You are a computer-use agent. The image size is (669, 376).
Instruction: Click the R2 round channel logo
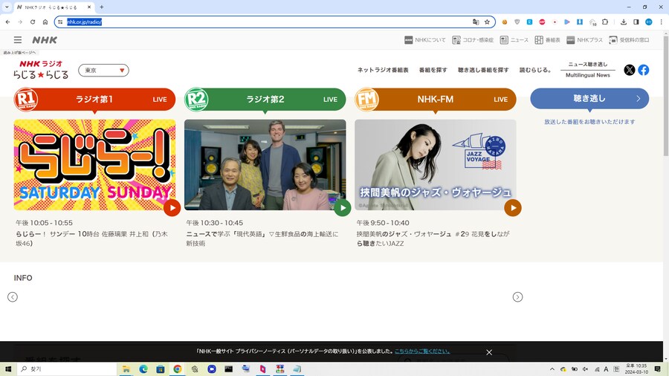click(x=196, y=100)
